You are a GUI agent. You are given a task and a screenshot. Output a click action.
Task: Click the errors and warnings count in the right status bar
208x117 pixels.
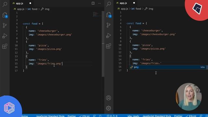(x=112, y=116)
